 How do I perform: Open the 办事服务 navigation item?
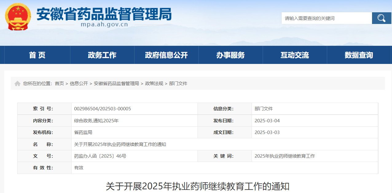coord(230,55)
